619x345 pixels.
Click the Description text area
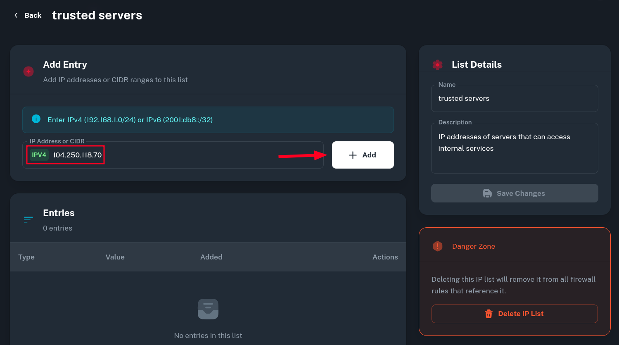pos(514,149)
